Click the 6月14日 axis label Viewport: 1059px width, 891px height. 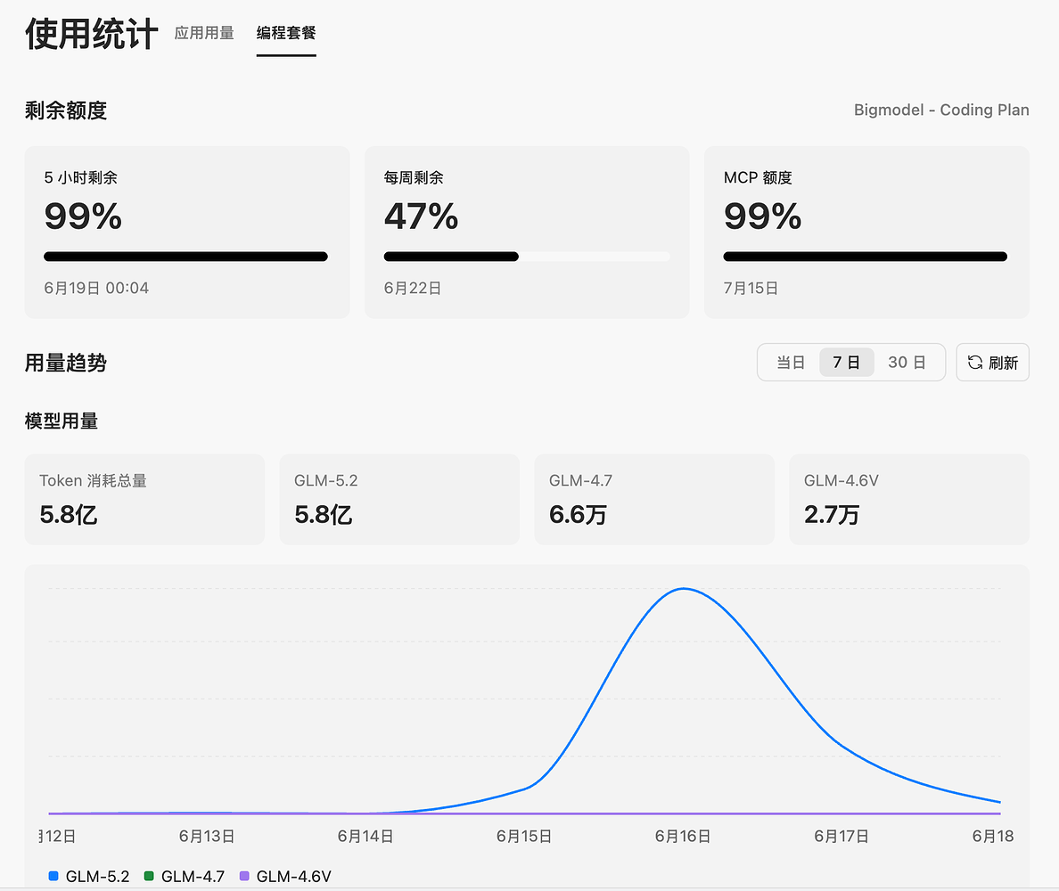[x=365, y=837]
